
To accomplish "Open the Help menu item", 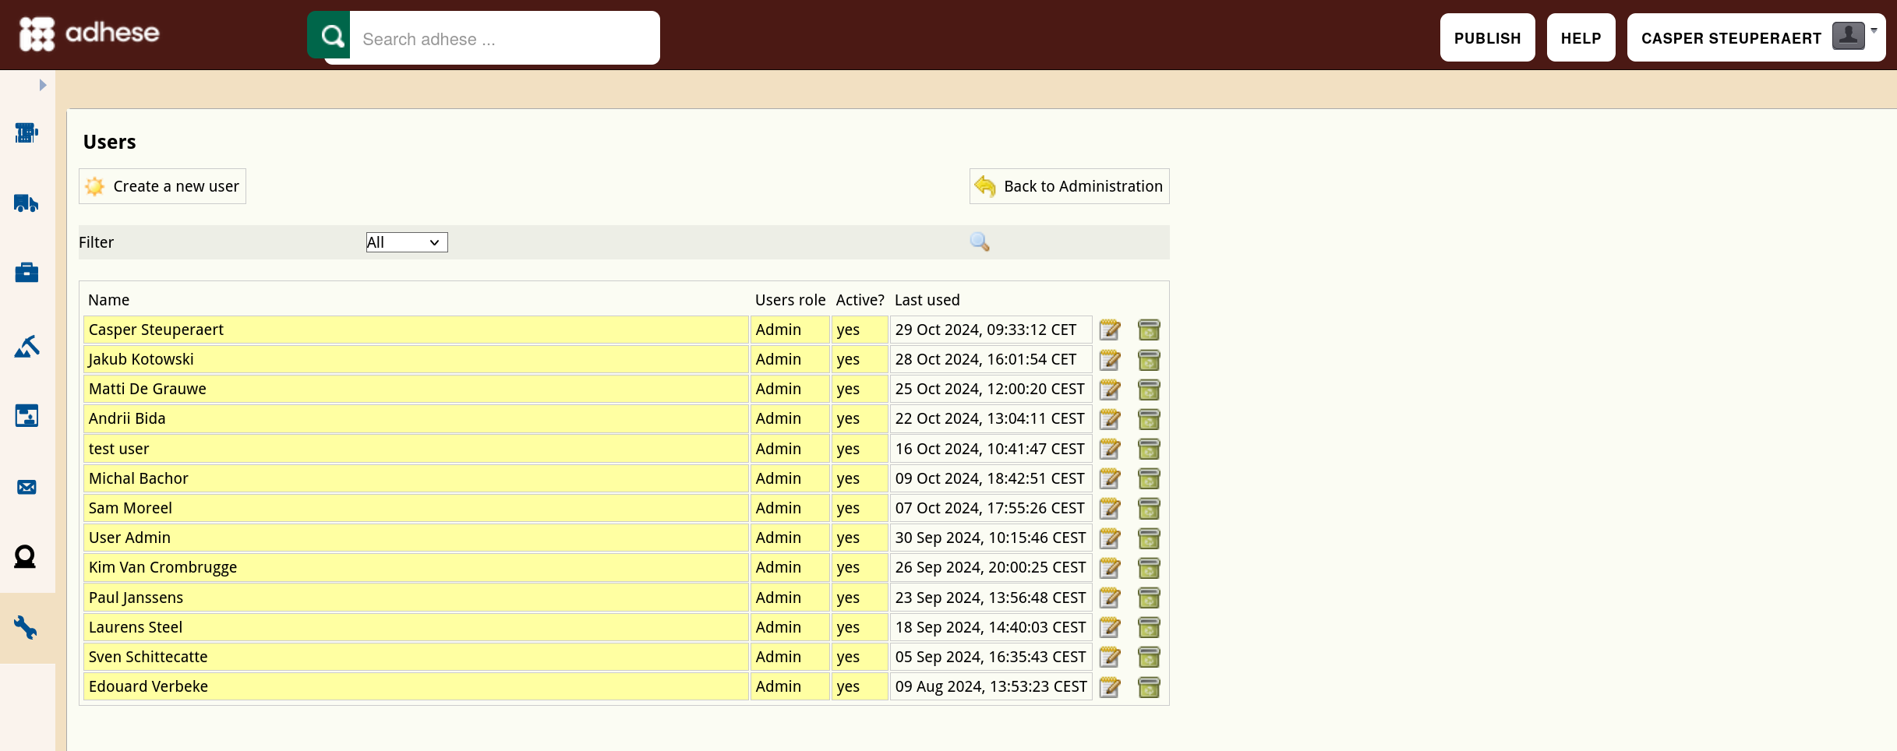I will (1581, 37).
